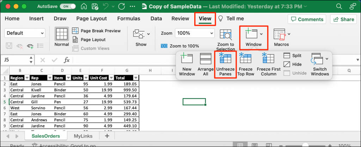
Task: Open the Region column filter dropdown
Action: click(x=27, y=78)
